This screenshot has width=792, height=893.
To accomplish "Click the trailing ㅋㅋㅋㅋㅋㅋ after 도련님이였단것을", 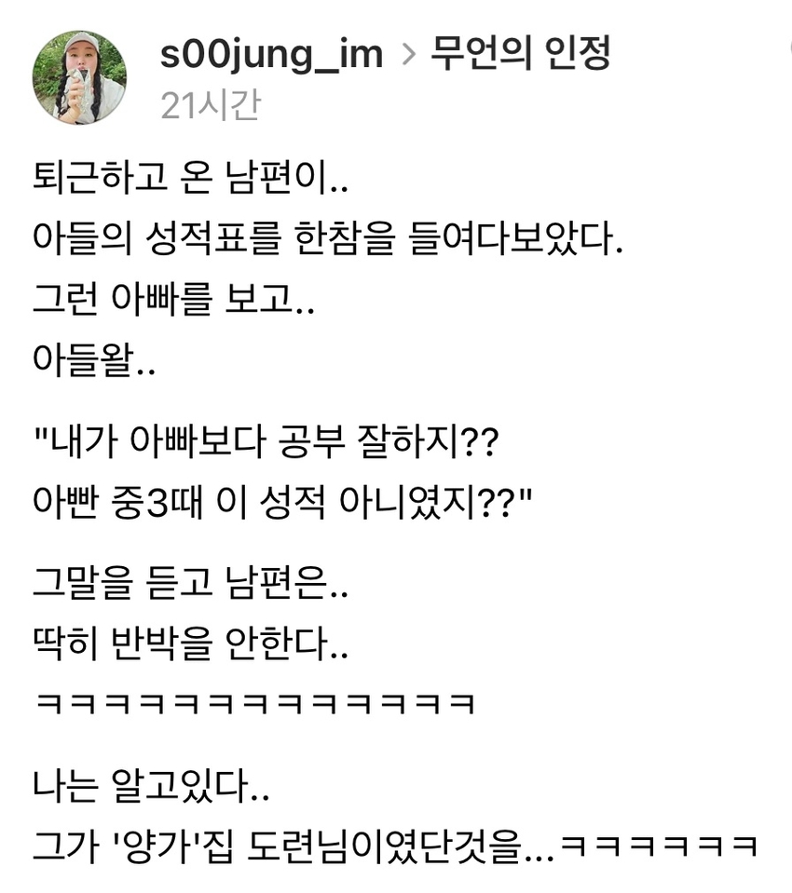I will tap(659, 846).
